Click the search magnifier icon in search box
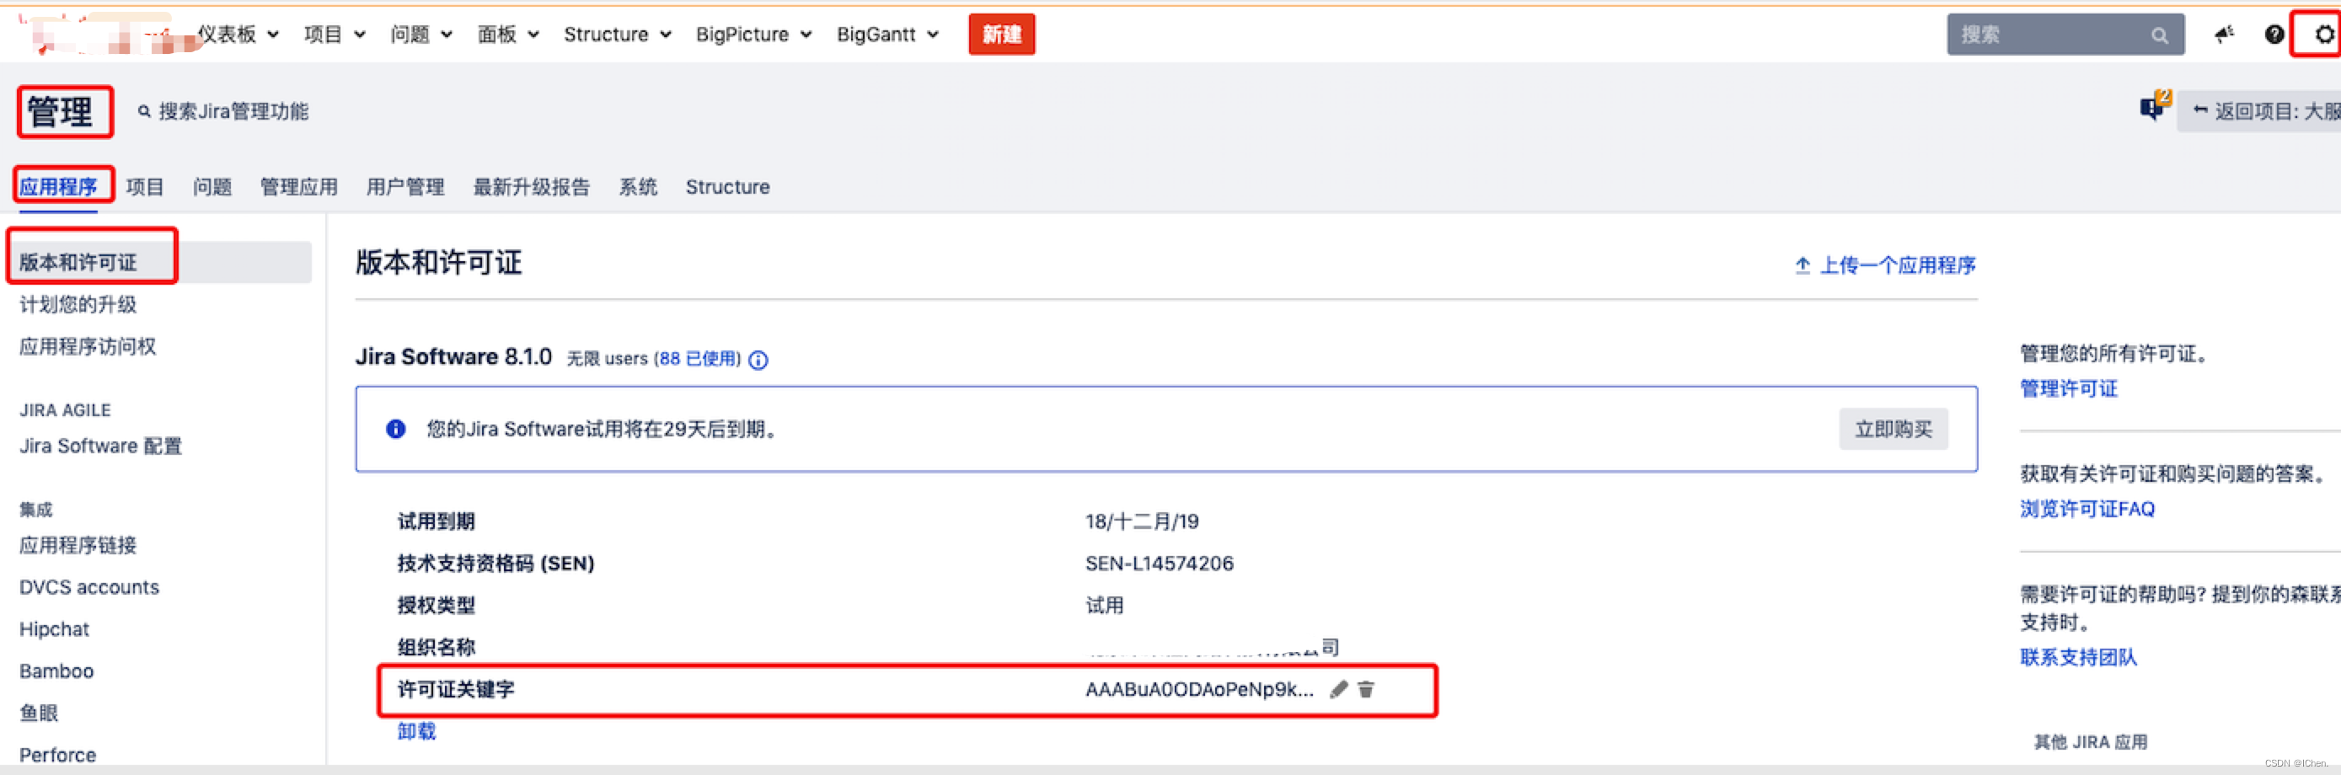This screenshot has width=2341, height=775. [2159, 35]
